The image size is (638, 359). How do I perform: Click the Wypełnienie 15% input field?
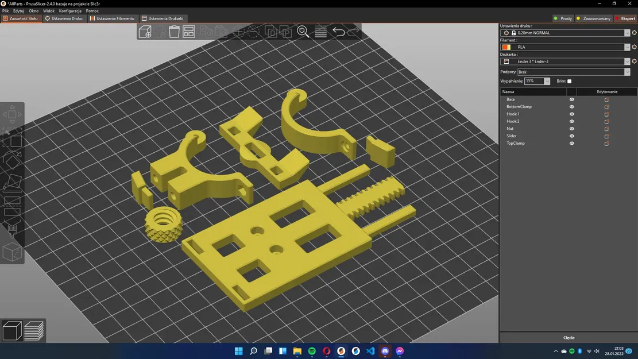click(534, 81)
